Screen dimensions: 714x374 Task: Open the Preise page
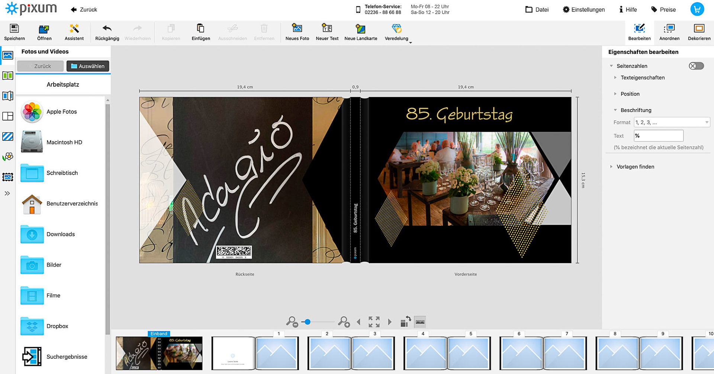663,10
